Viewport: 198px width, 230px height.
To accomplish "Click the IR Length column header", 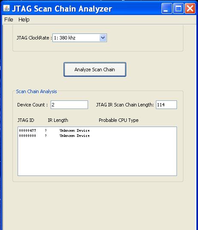I will [58, 120].
